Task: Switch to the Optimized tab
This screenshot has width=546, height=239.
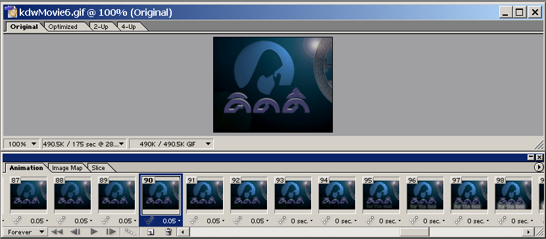Action: point(63,27)
